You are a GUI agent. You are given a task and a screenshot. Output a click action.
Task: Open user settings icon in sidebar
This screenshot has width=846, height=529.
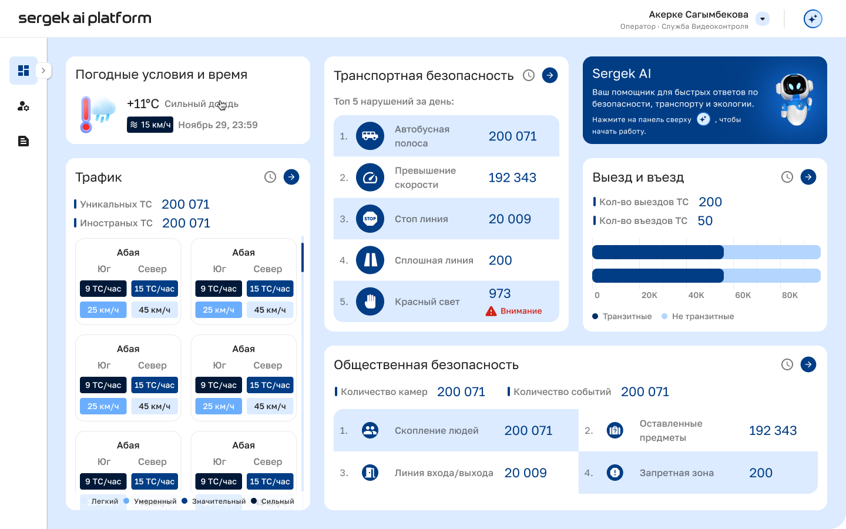coord(23,106)
